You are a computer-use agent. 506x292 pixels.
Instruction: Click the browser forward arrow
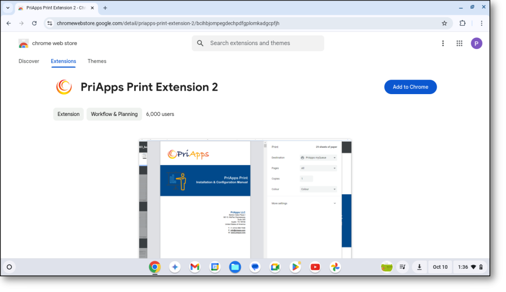(x=21, y=23)
